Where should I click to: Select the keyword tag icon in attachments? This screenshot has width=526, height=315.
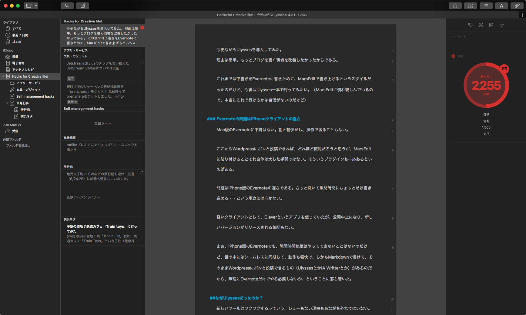click(x=471, y=25)
